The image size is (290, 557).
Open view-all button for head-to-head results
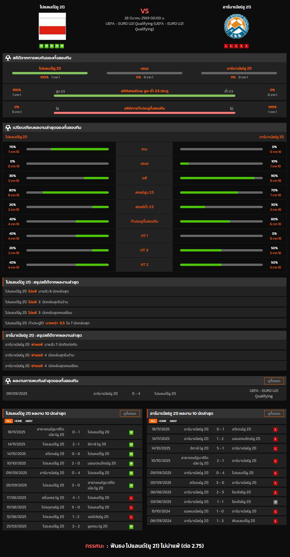pos(274,381)
